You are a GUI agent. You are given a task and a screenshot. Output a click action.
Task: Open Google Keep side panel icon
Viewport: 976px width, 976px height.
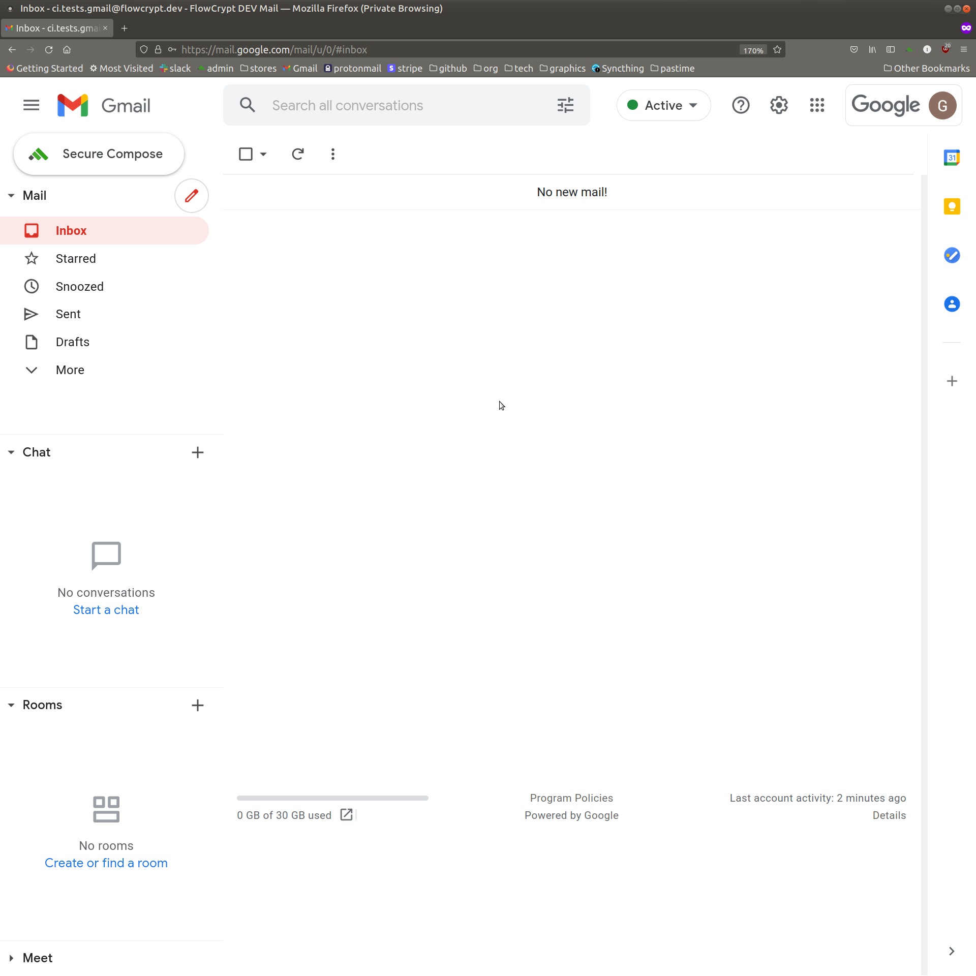click(952, 206)
